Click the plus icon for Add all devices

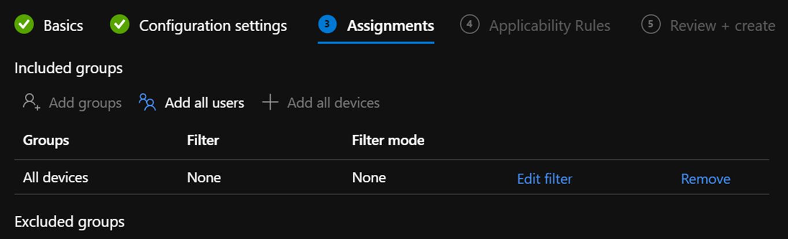(270, 102)
